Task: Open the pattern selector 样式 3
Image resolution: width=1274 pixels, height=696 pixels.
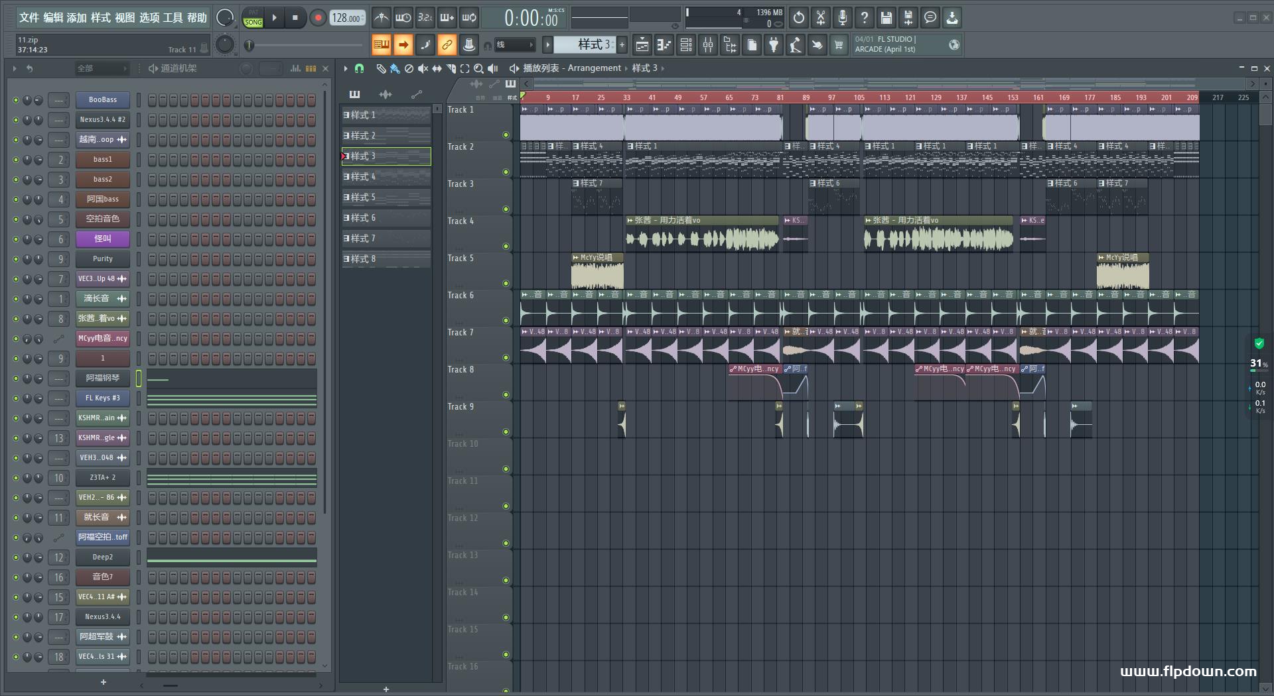Action: tap(586, 45)
